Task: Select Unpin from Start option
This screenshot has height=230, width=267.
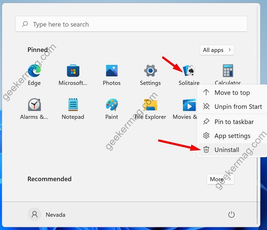Action: click(x=232, y=106)
